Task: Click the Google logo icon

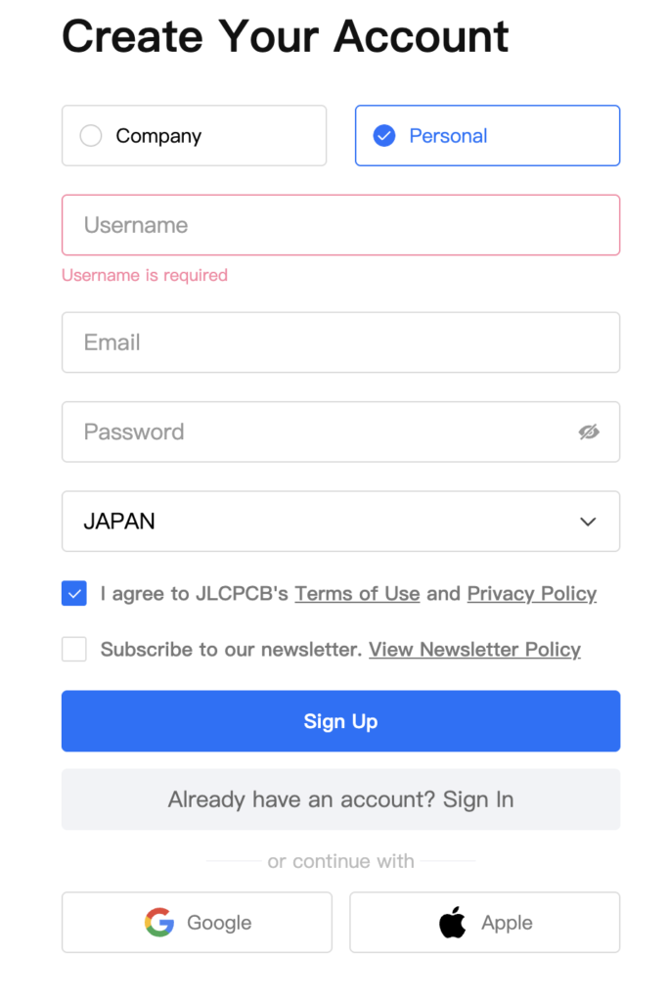Action: click(159, 922)
